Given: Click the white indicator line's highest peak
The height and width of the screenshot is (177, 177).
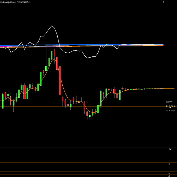Looking at the screenshot, I should [x=52, y=26].
